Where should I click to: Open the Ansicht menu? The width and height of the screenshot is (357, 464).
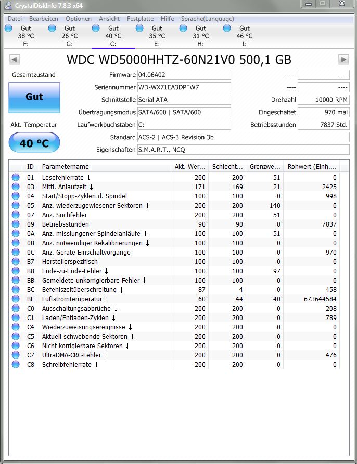click(x=109, y=19)
